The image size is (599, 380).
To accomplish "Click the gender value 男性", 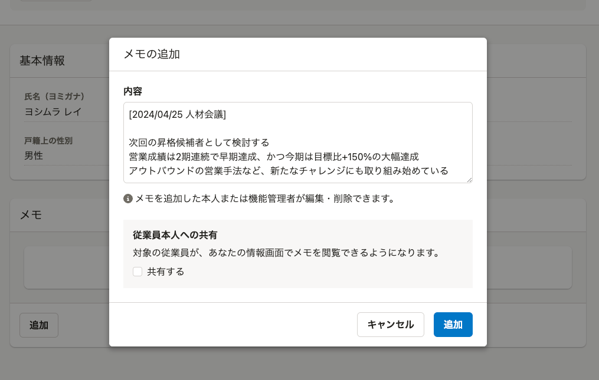I will click(34, 156).
